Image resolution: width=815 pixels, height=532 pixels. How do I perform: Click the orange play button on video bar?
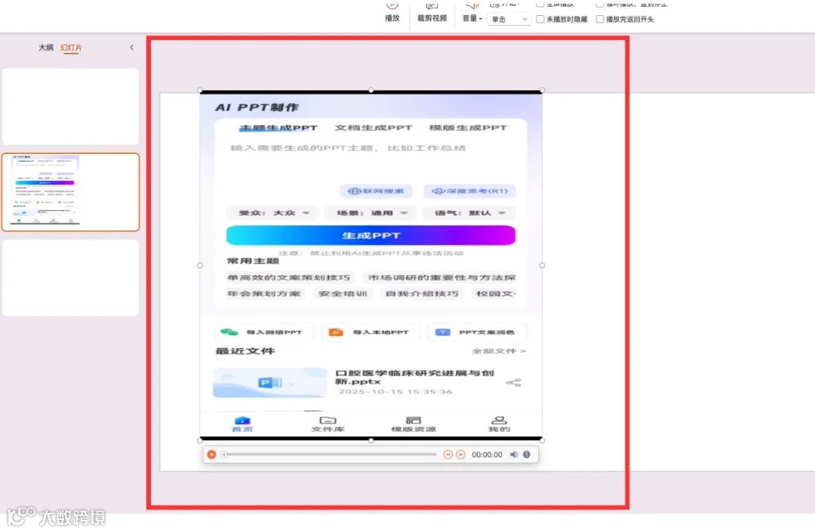211,454
